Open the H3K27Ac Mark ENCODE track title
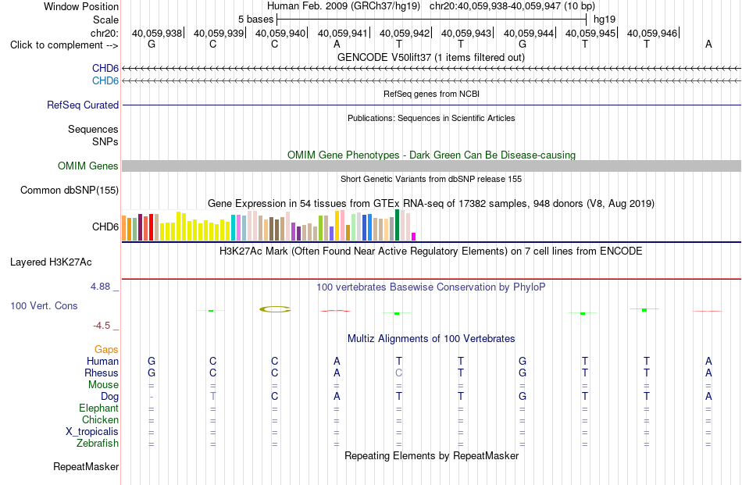Viewport: 742px width, 485px height. [430, 251]
